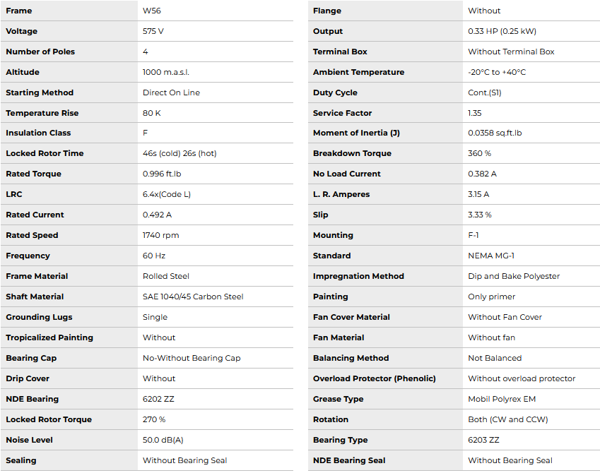
Task: Click the Grounding Lugs label
Action: pos(39,317)
